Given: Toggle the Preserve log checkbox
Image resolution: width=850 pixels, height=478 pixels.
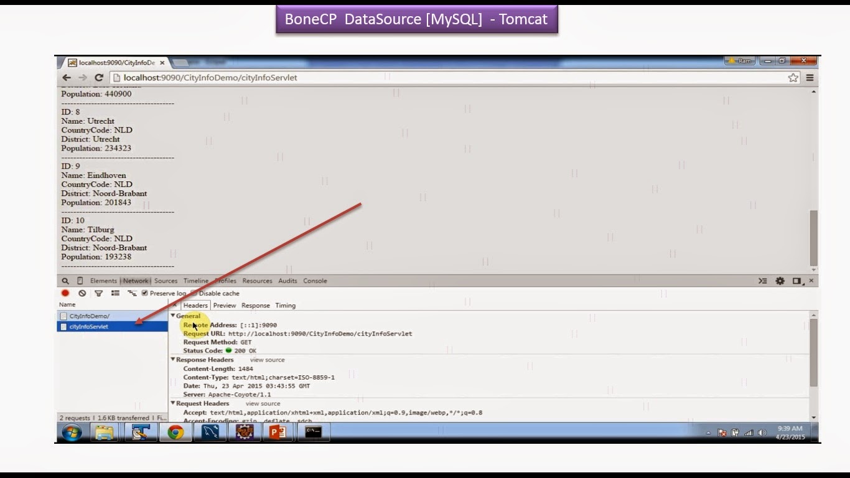Looking at the screenshot, I should (145, 293).
